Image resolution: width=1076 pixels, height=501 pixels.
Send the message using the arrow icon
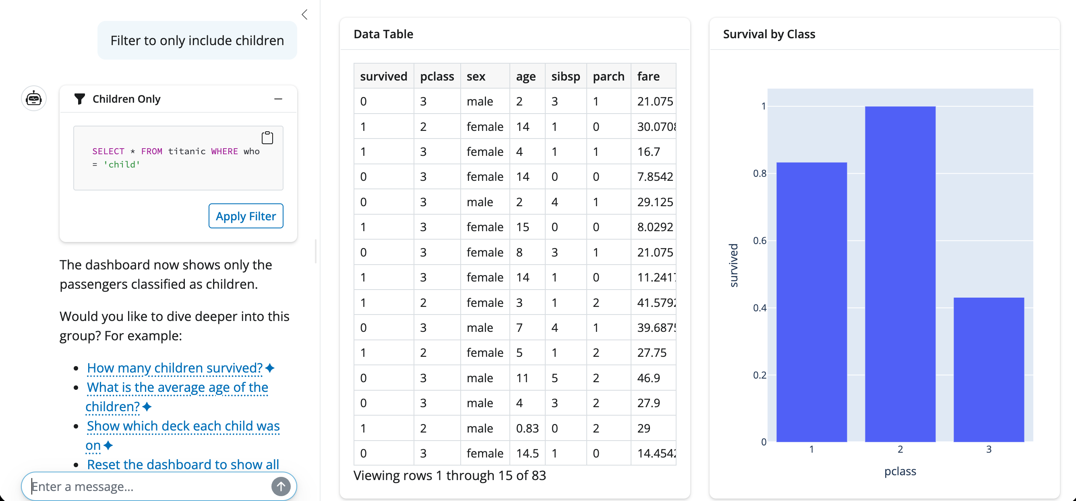point(281,486)
